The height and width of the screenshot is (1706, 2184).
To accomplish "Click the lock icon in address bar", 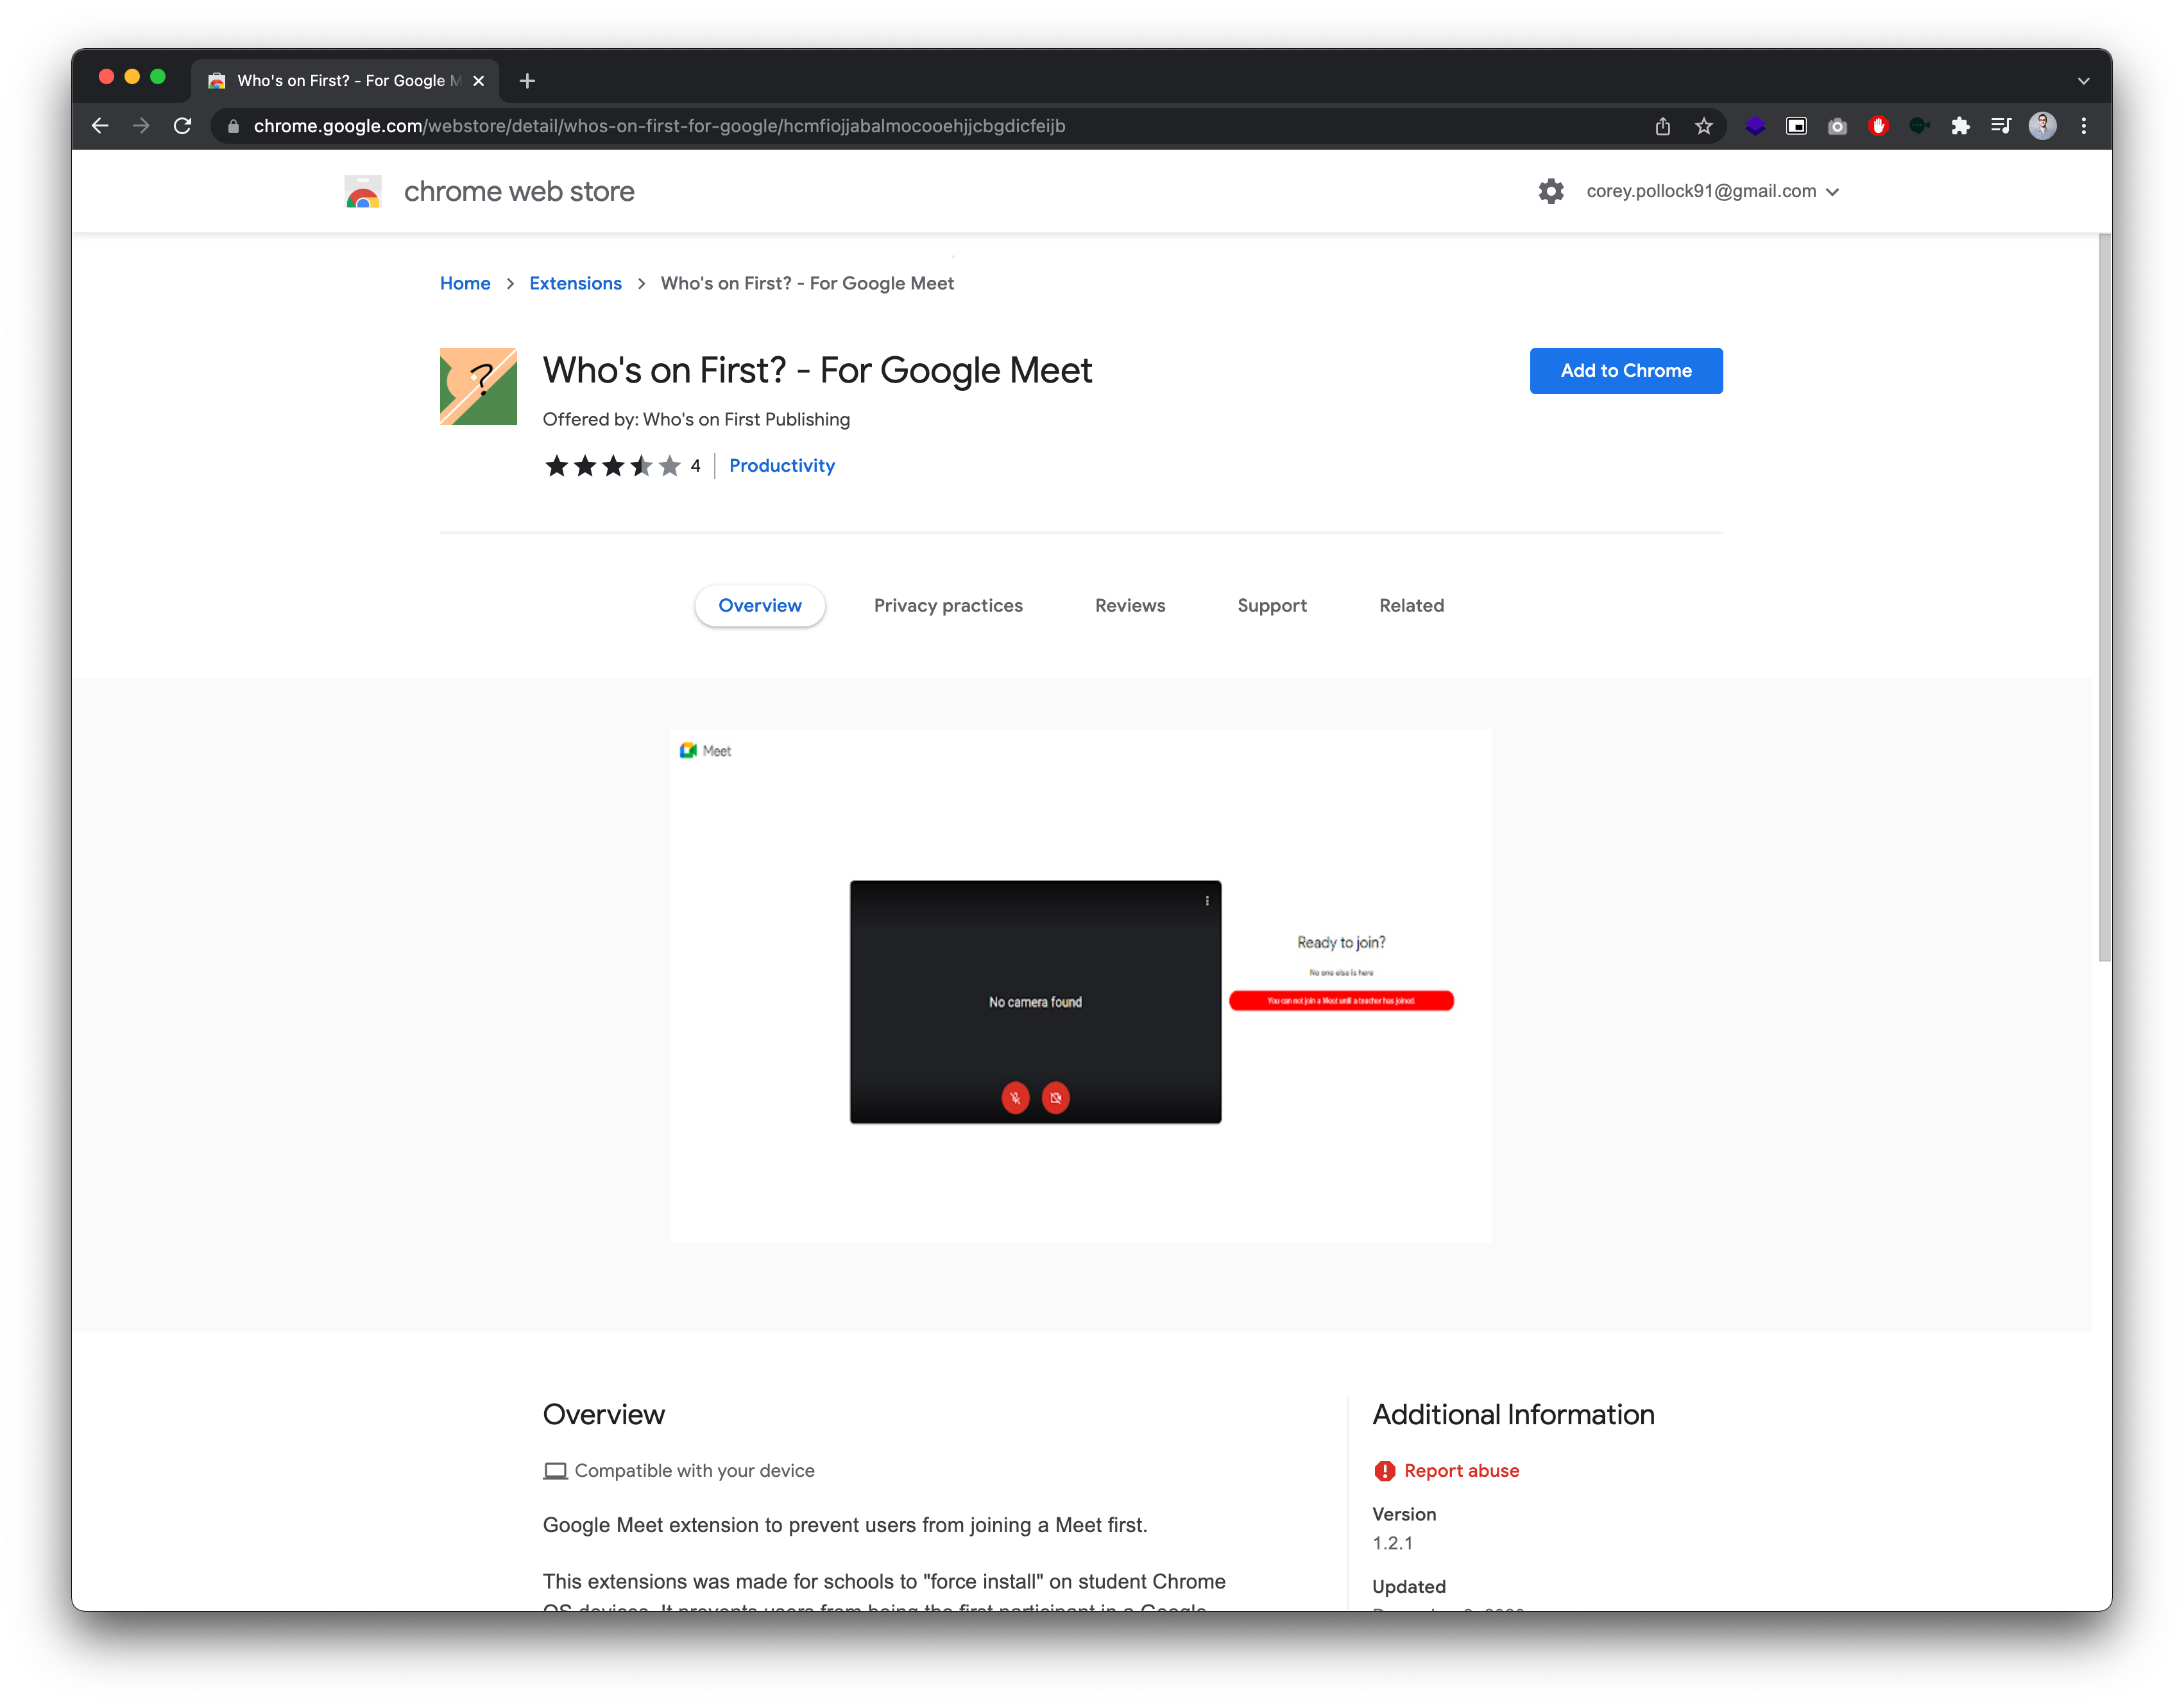I will pyautogui.click(x=233, y=126).
